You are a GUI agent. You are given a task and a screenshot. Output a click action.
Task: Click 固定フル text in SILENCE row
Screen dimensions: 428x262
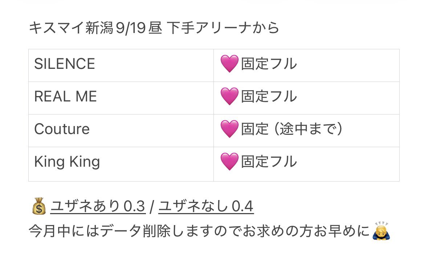click(x=269, y=64)
